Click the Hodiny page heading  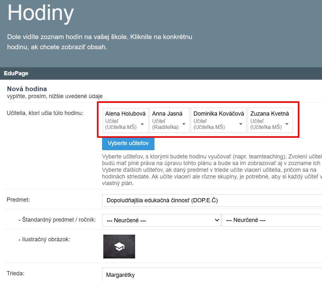(x=41, y=13)
